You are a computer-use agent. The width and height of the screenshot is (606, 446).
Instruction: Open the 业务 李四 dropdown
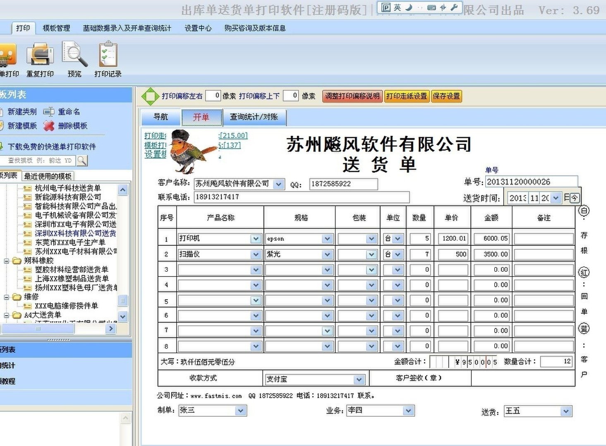coord(408,410)
